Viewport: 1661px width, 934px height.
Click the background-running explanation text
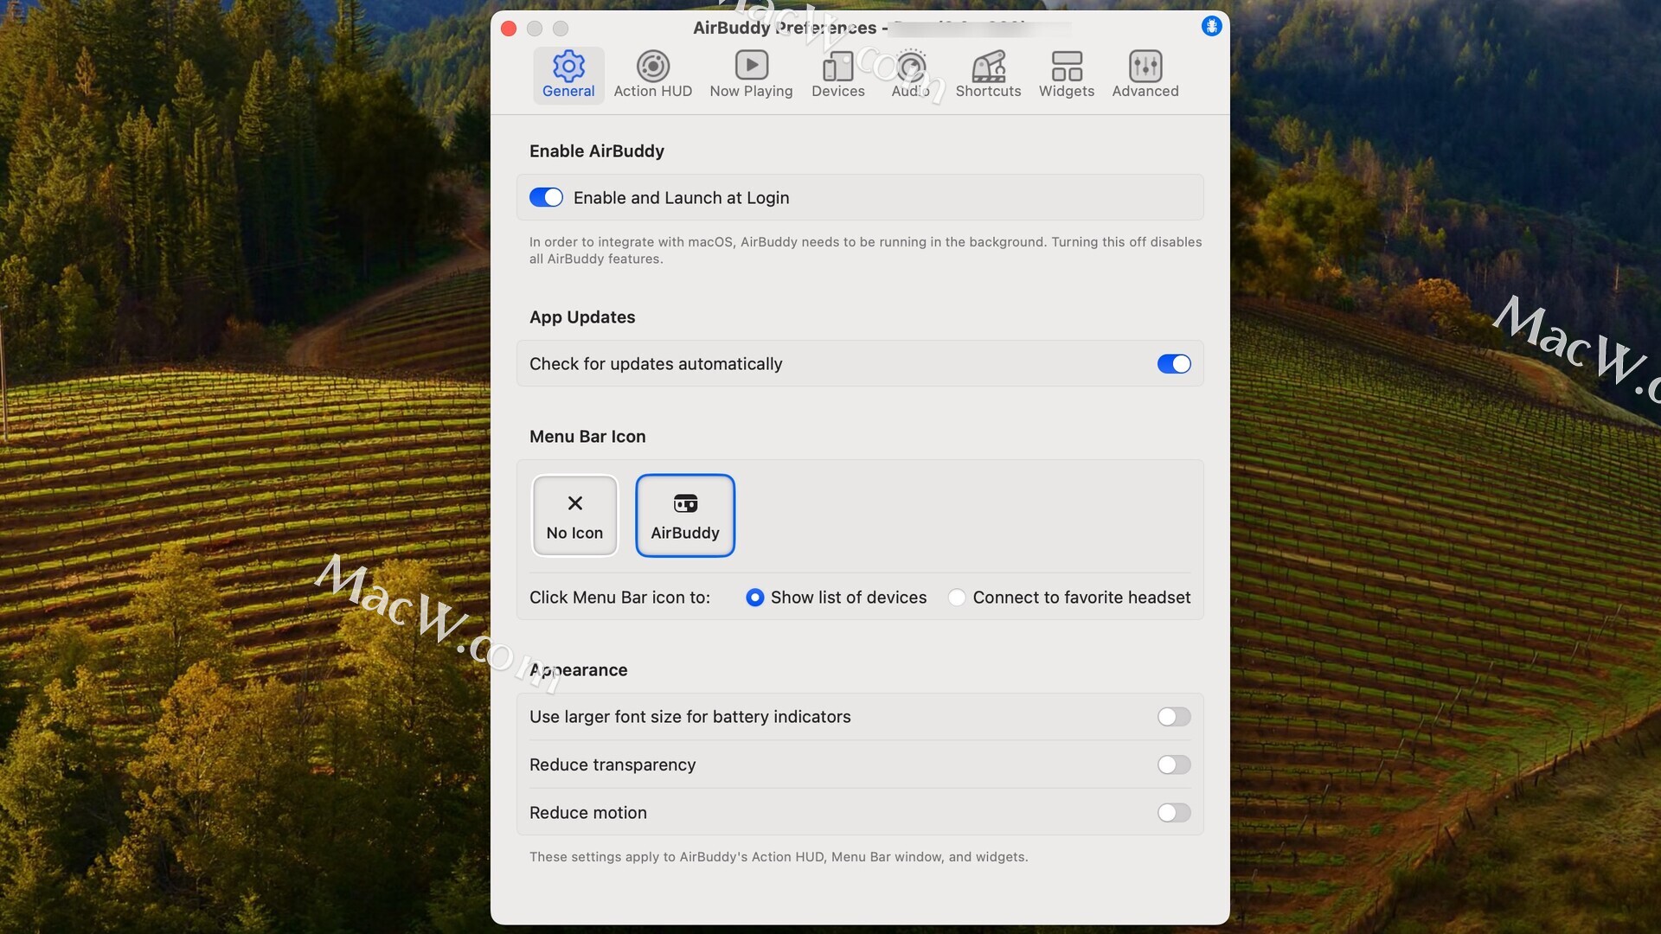[x=865, y=251]
